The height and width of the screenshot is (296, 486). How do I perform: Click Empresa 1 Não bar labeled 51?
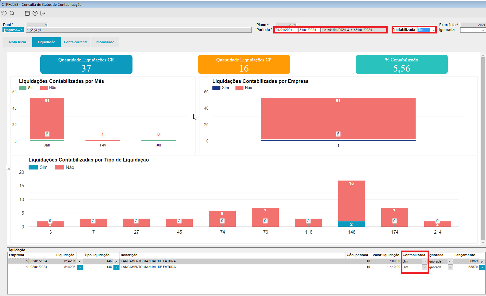pyautogui.click(x=338, y=119)
